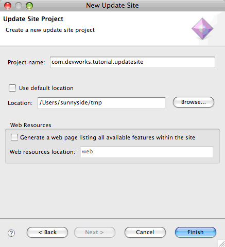This screenshot has width=225, height=247.
Task: Click the 'Use default location' label text
Action: (x=46, y=88)
